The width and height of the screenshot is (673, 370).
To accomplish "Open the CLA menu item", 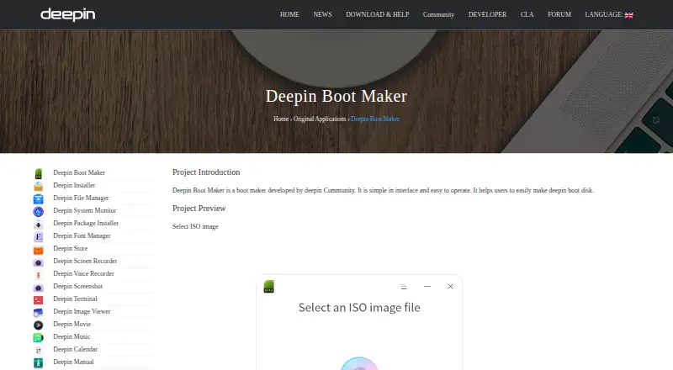I will (x=527, y=14).
